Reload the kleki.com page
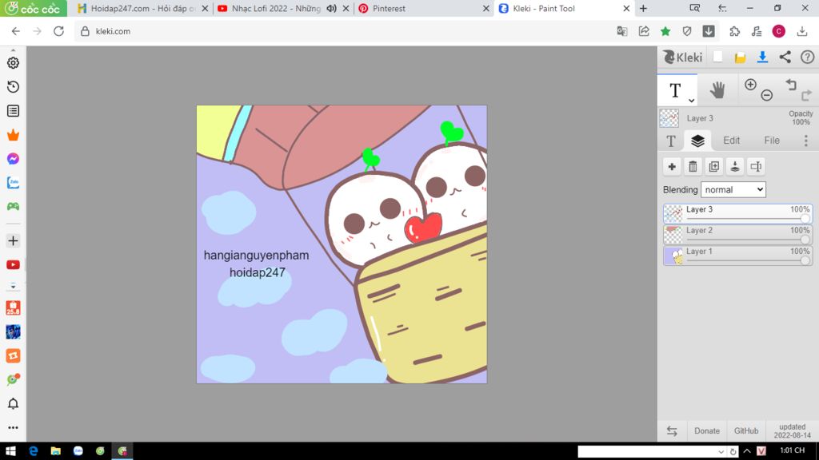The width and height of the screenshot is (819, 460). click(x=58, y=31)
